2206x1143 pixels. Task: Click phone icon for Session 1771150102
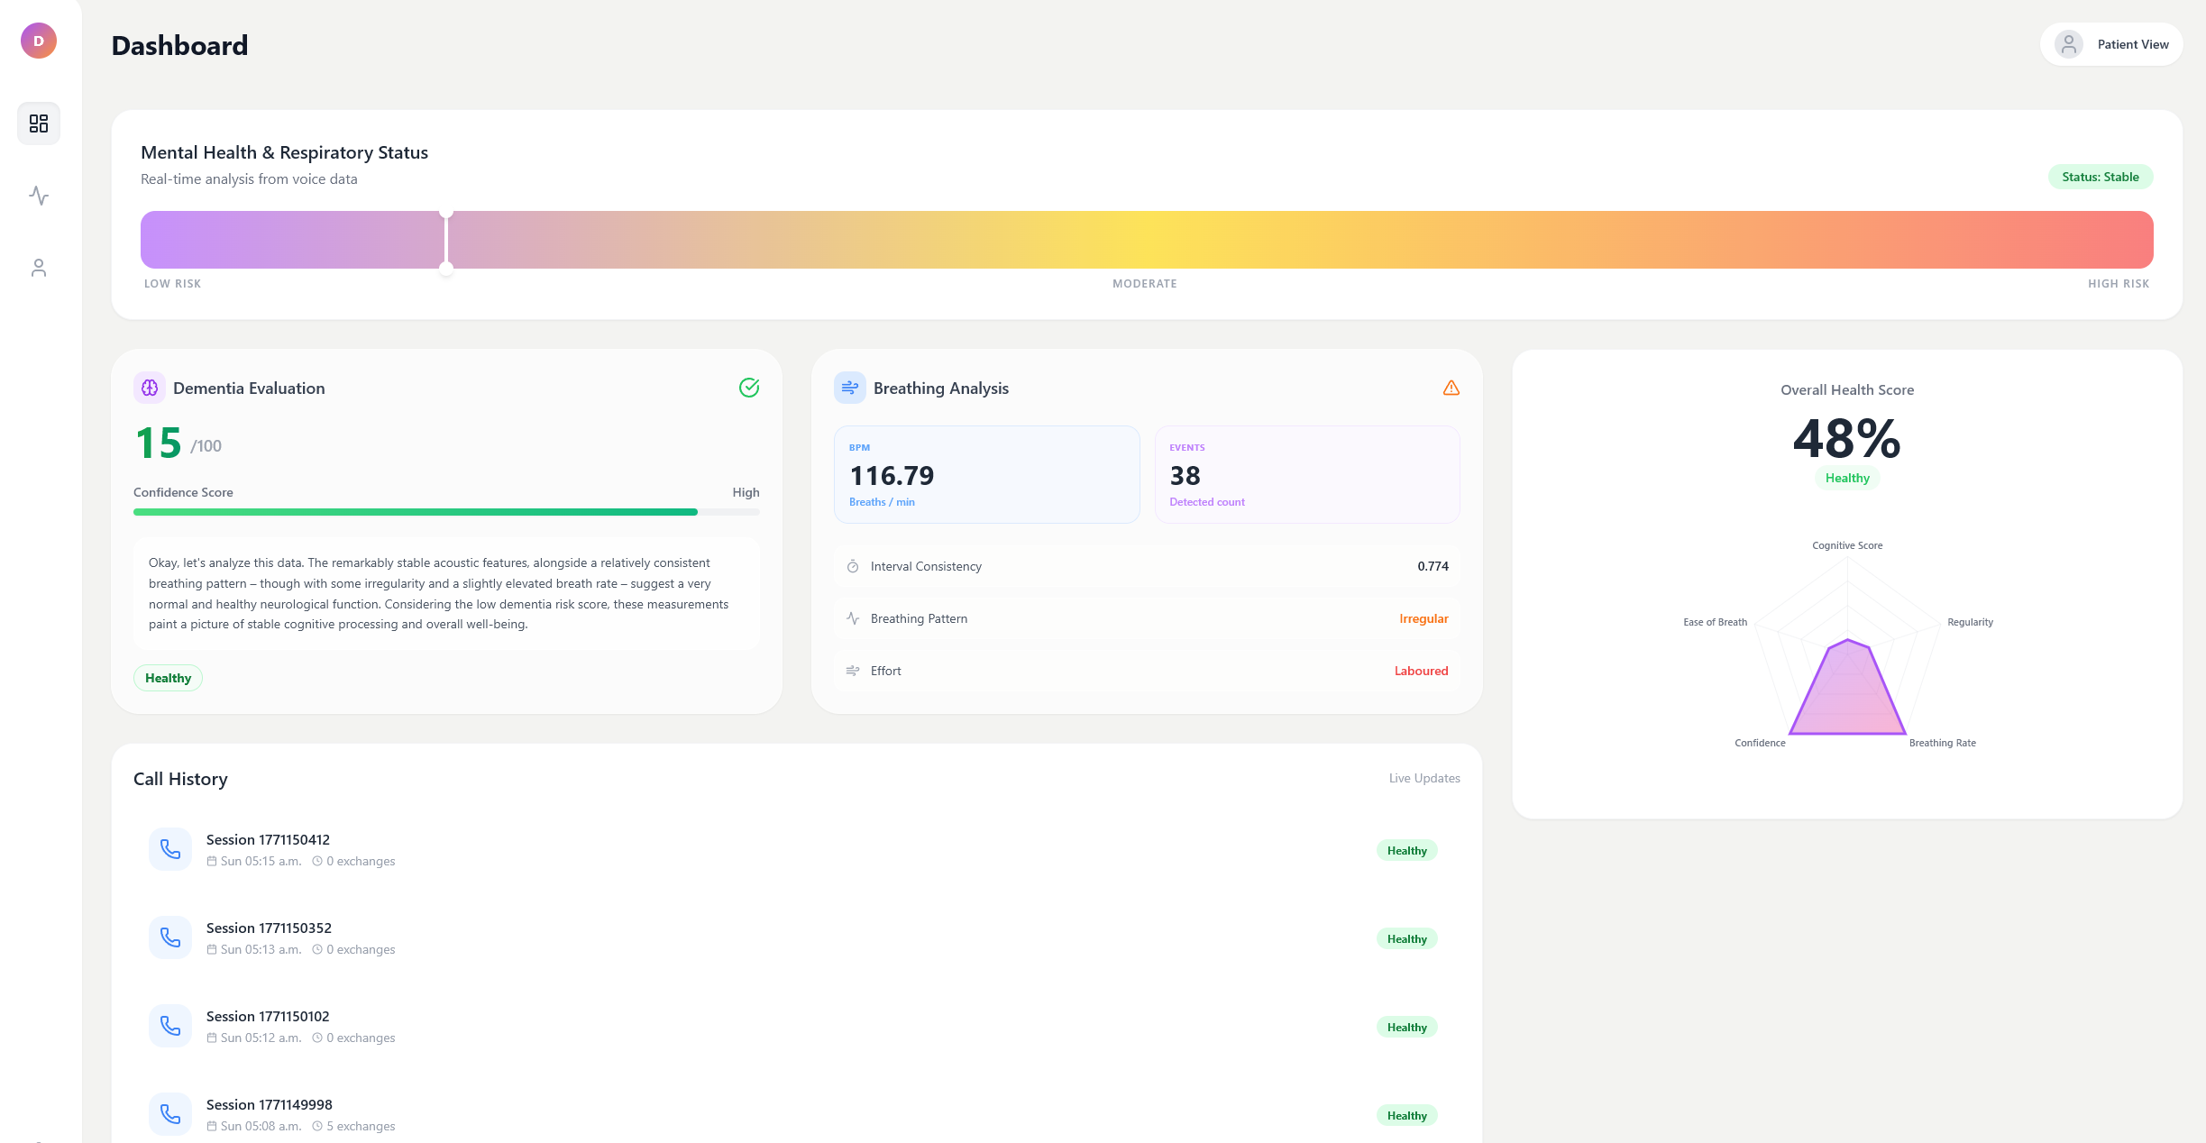click(170, 1026)
